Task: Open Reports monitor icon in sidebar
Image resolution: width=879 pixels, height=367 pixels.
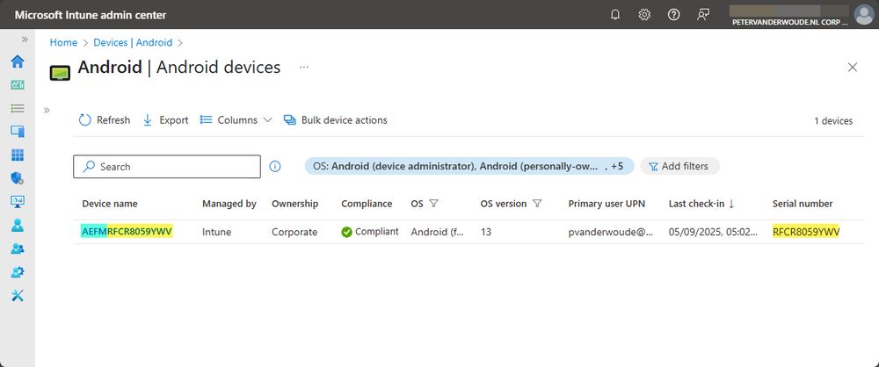Action: click(x=18, y=202)
